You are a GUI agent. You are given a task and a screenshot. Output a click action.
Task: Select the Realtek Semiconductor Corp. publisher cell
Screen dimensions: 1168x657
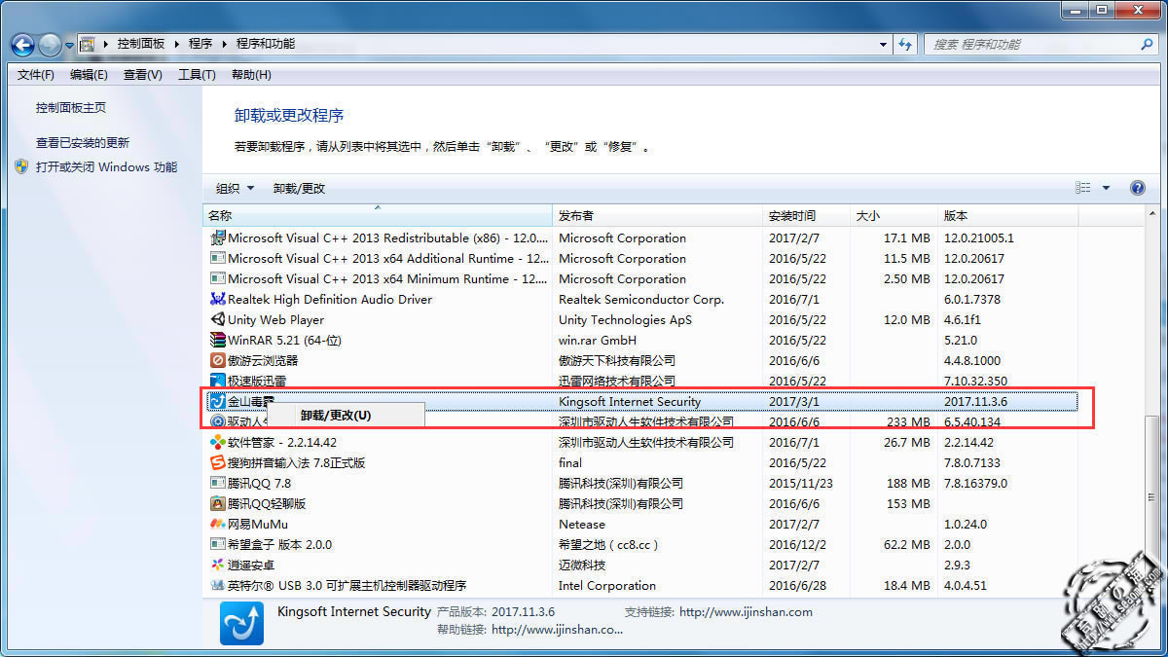[x=641, y=299]
